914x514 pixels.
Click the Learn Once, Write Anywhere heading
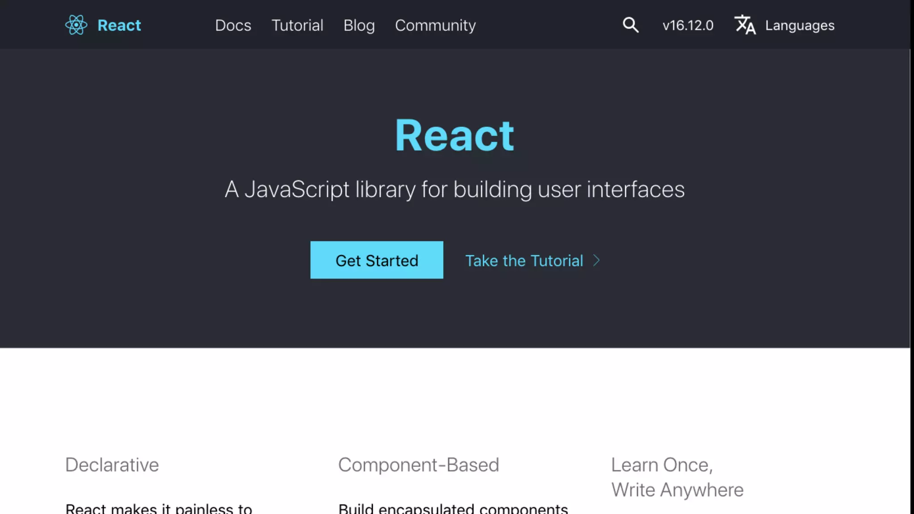(677, 477)
